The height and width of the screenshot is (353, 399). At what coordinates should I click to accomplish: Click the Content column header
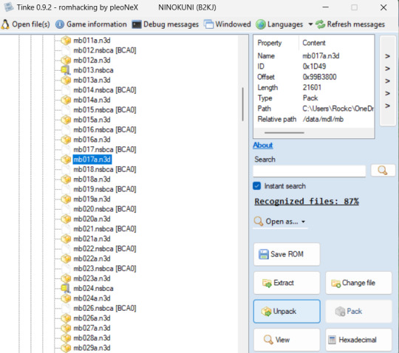click(314, 43)
